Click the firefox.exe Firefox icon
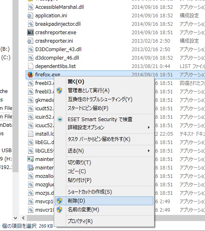205x231 pixels. coord(30,75)
